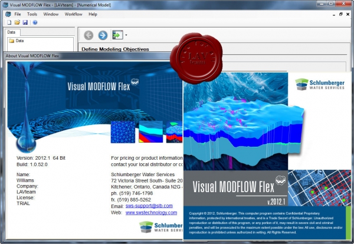
Task: Open the File menu
Action: pyautogui.click(x=18, y=14)
